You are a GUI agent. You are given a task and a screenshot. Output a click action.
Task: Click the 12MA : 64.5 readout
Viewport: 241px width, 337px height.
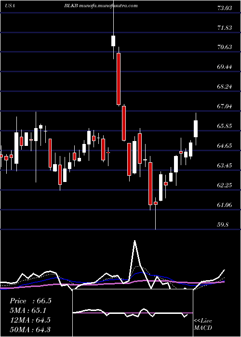pos(30,320)
